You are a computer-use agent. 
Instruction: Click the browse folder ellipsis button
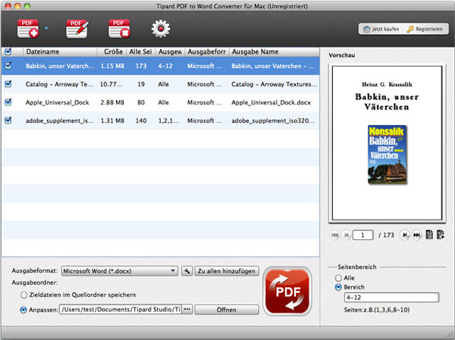[x=187, y=309]
